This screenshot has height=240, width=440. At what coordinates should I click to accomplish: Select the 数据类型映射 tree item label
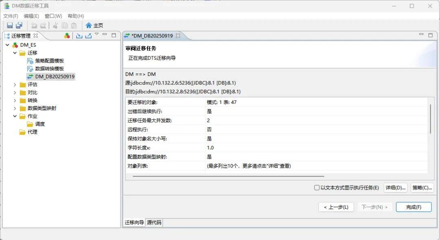point(42,108)
